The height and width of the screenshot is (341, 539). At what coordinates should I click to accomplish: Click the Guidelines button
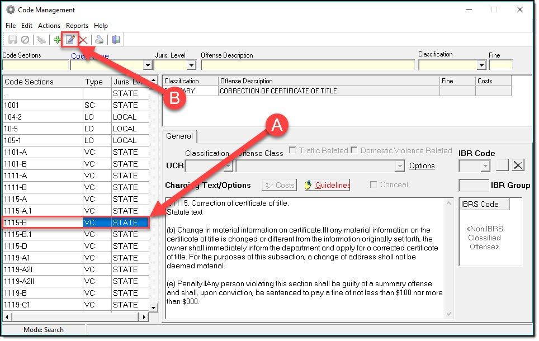click(x=327, y=186)
